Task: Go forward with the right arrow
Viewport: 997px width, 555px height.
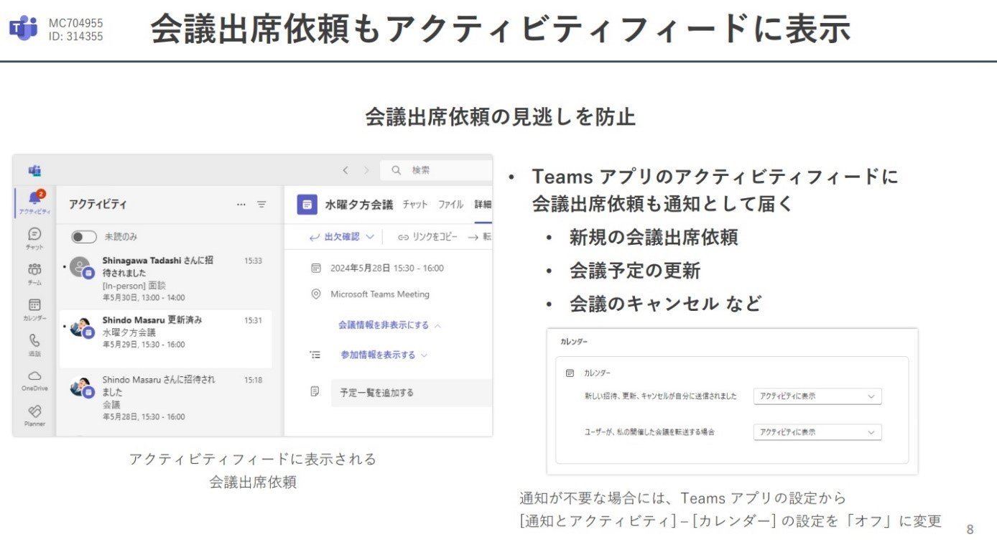Action: [366, 170]
